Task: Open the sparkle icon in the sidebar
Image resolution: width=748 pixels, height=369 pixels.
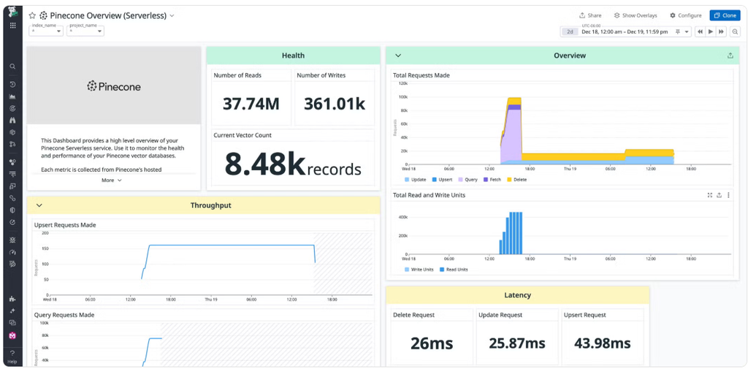Action: click(x=13, y=311)
